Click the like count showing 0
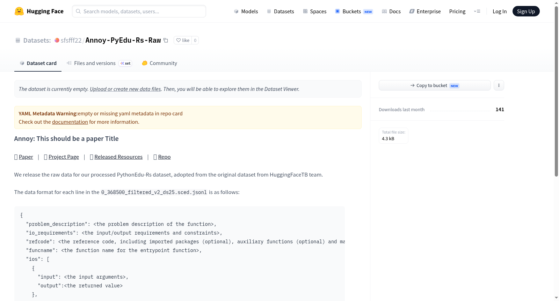Viewport: 559px width, 301px height. (195, 40)
